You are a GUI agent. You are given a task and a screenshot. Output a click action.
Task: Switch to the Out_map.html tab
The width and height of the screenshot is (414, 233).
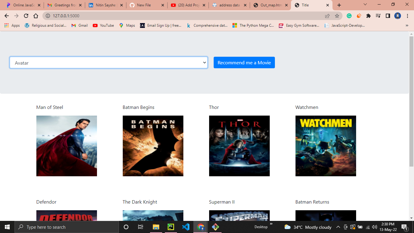click(270, 5)
